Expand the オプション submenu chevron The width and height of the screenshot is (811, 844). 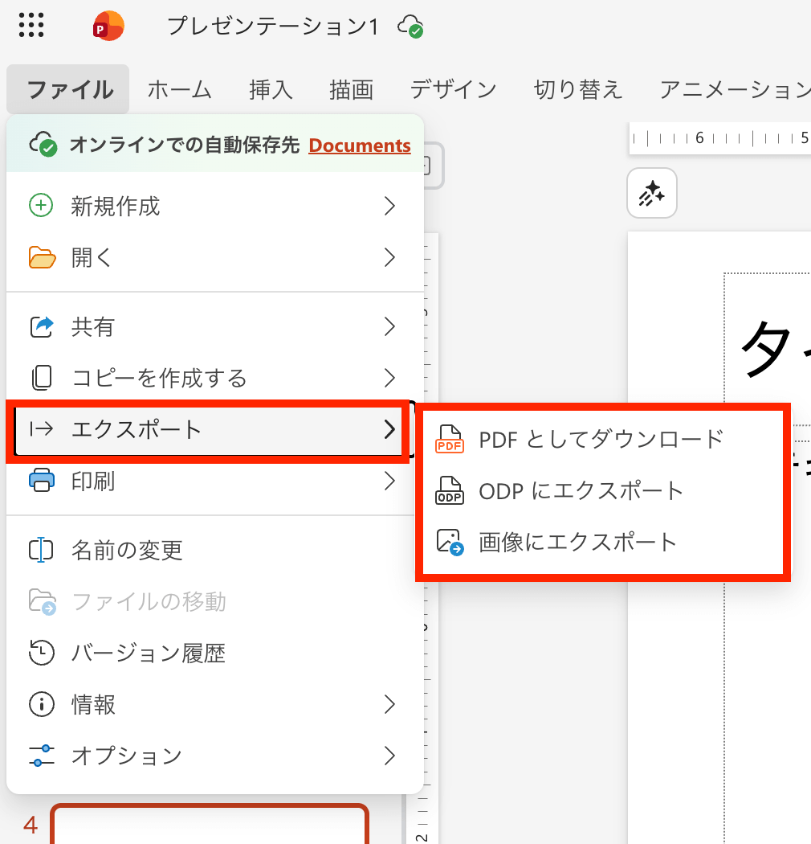(x=389, y=756)
